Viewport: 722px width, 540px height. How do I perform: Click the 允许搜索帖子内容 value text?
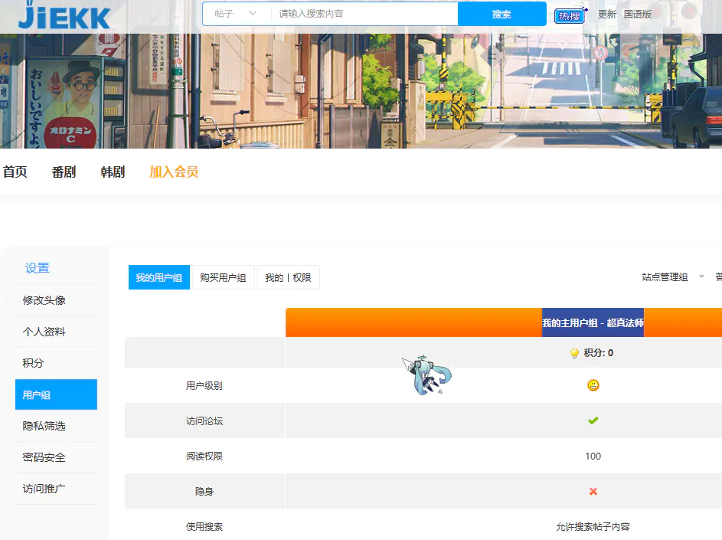[593, 527]
